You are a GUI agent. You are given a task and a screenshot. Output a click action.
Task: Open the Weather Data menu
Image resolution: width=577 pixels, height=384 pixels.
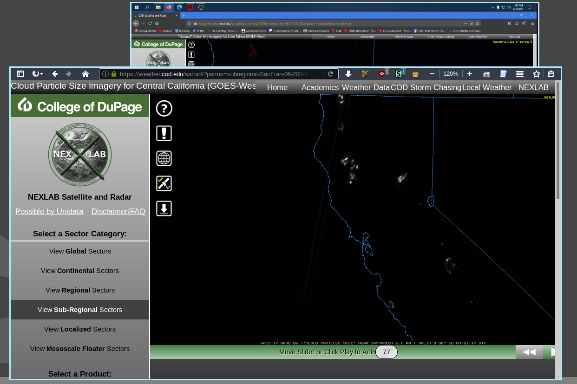(x=366, y=87)
